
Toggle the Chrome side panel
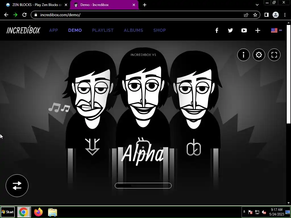267,15
